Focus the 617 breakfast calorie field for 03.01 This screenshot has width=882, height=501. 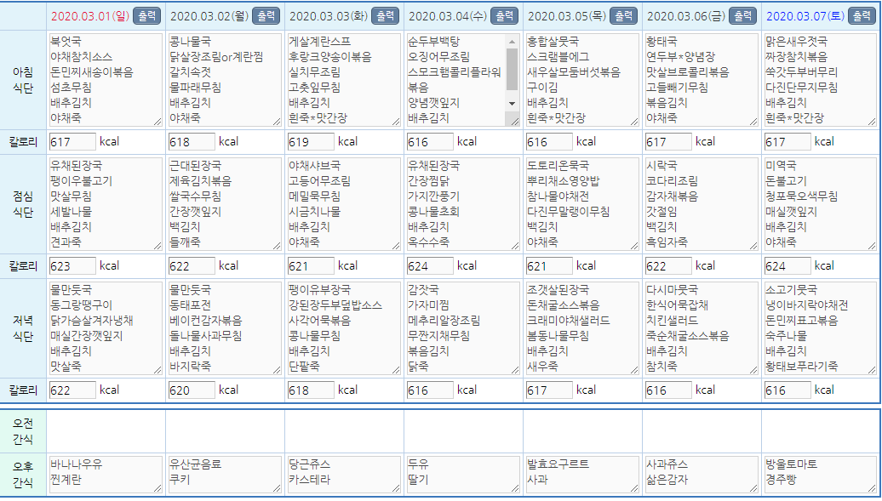tap(72, 142)
